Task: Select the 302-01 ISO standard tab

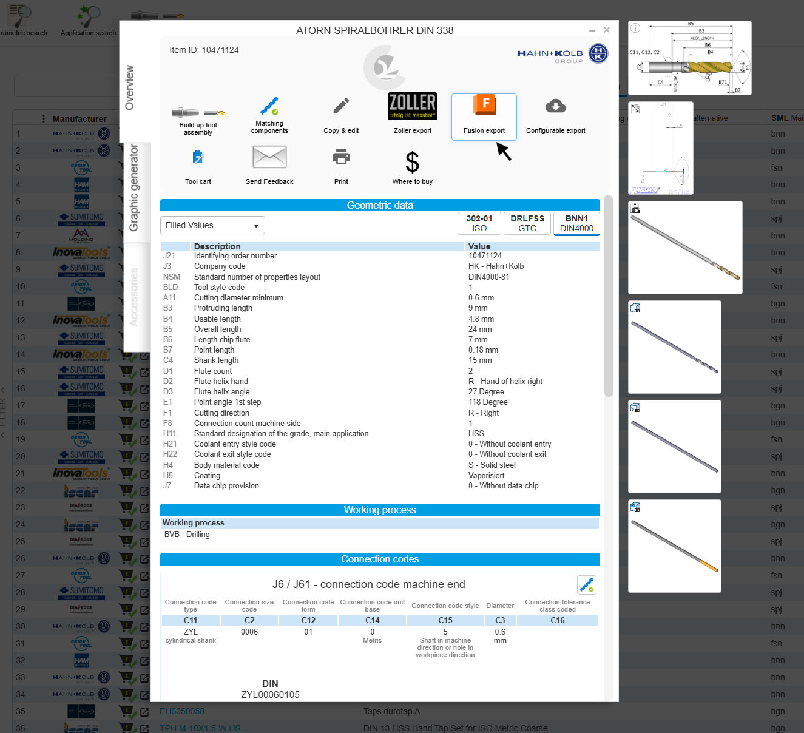Action: [x=479, y=223]
